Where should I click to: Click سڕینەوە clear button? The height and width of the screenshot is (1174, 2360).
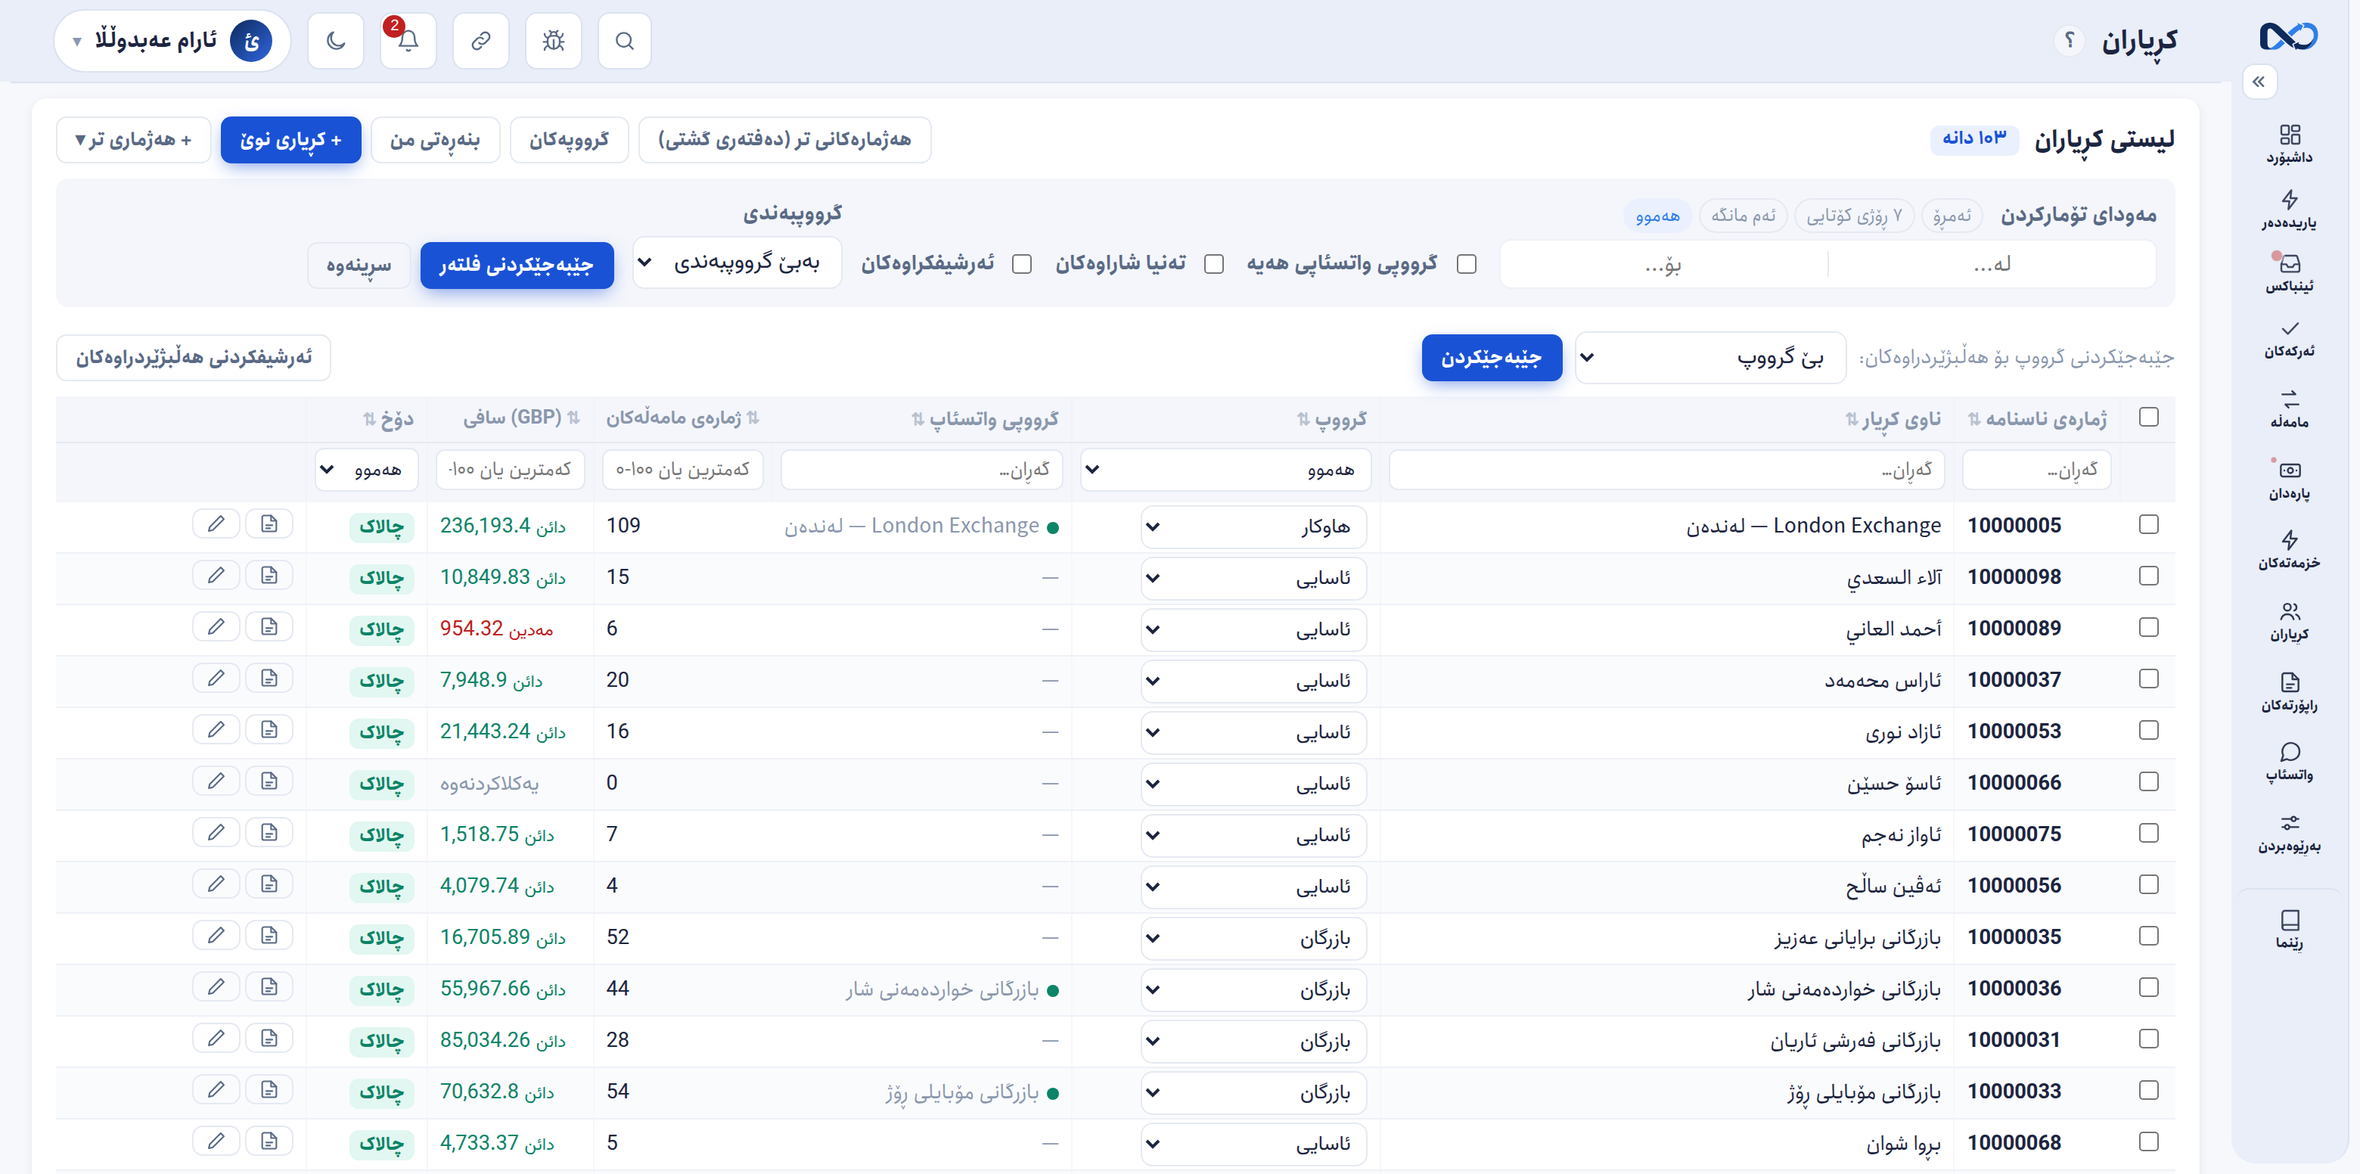359,265
